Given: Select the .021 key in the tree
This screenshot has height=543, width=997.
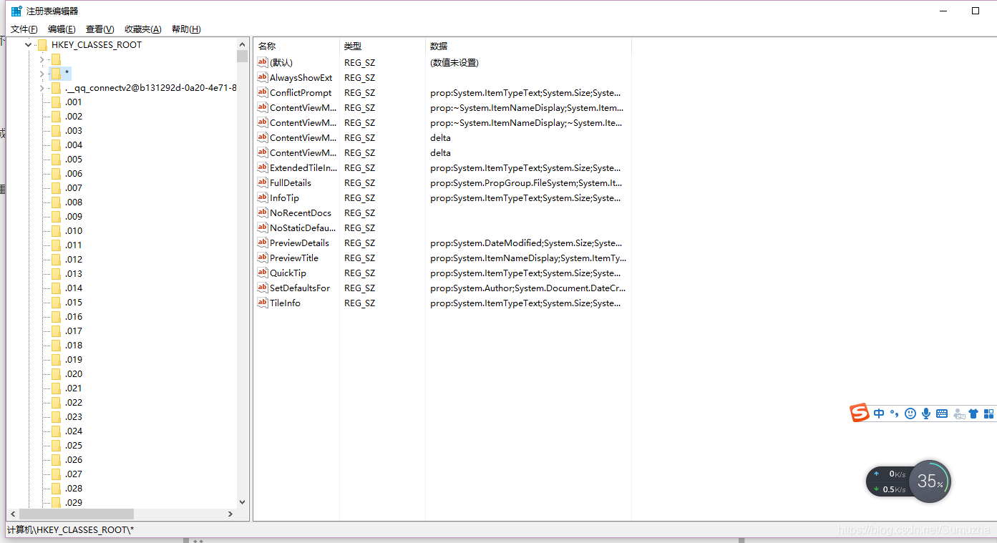Looking at the screenshot, I should click(74, 388).
